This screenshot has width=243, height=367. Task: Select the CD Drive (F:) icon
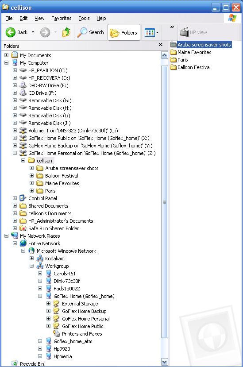pyautogui.click(x=23, y=93)
